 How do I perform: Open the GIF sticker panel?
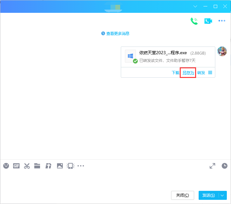pyautogui.click(x=16, y=166)
